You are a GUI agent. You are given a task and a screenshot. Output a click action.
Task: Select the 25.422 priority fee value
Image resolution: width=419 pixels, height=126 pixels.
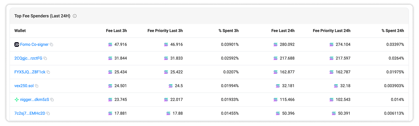[176, 72]
